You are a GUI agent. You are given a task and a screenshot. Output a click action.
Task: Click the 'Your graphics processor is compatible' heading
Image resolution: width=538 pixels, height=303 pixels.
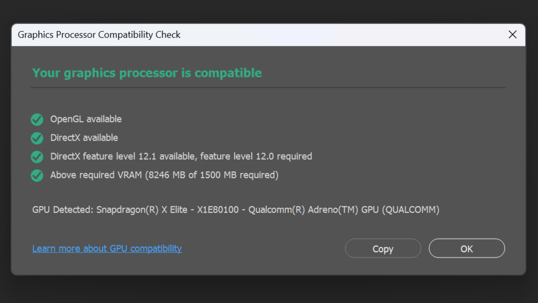point(147,73)
